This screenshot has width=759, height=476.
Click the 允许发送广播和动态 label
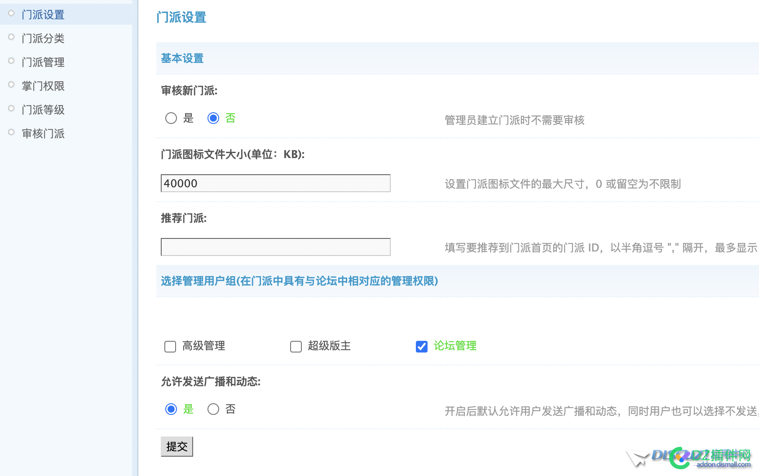(x=211, y=382)
